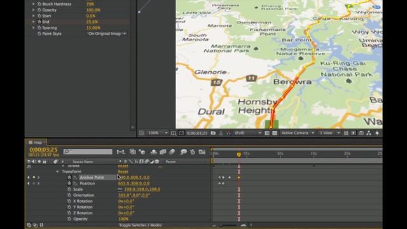Click the timeline current time 0;00;03;25
The image size is (407, 229).
pos(43,150)
